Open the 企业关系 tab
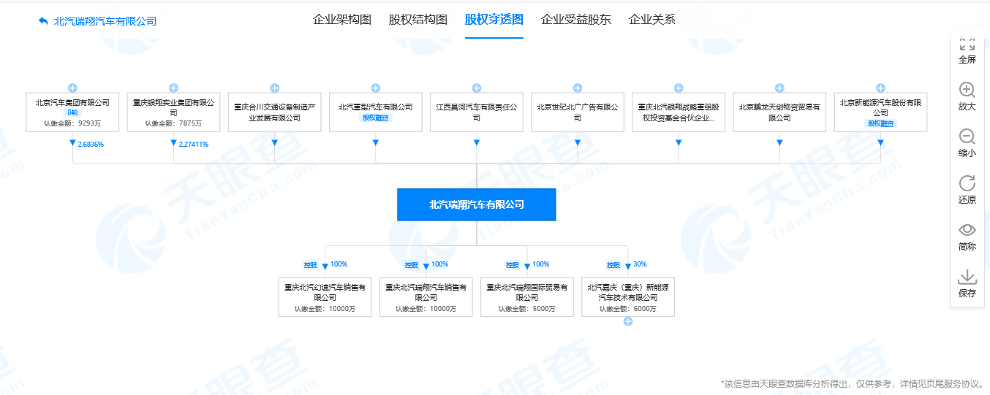This screenshot has height=395, width=990. point(651,20)
